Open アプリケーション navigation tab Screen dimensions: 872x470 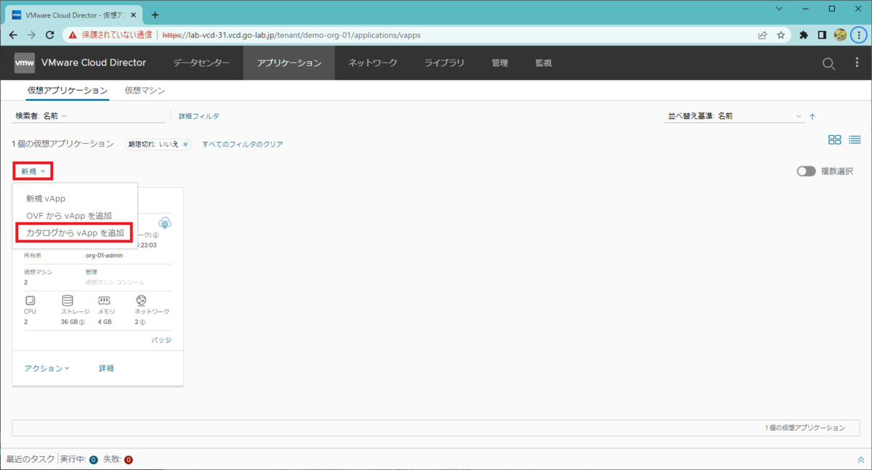pyautogui.click(x=289, y=63)
